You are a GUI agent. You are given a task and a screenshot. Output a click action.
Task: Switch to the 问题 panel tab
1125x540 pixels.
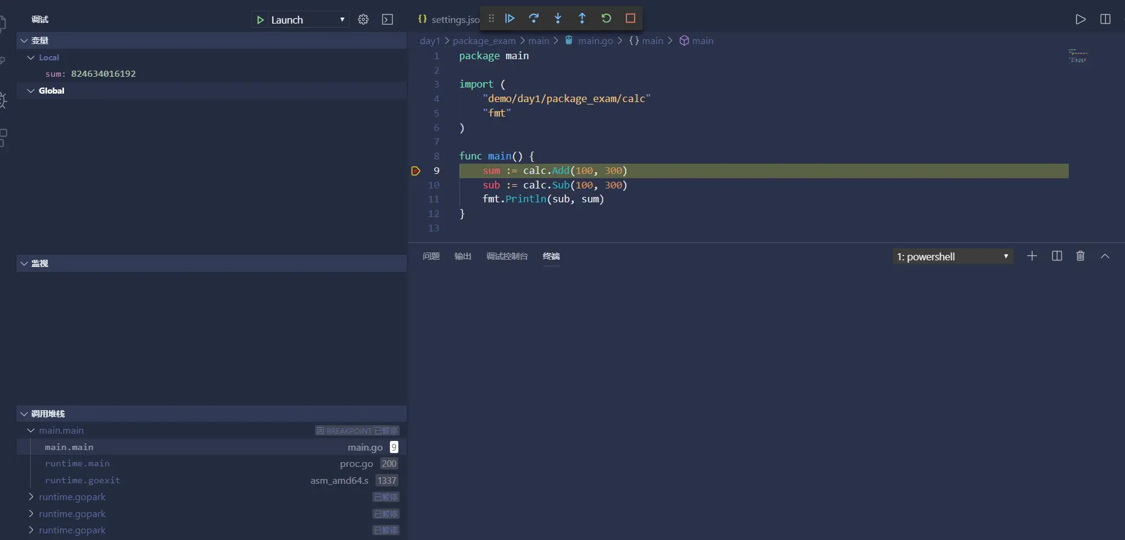tap(431, 256)
